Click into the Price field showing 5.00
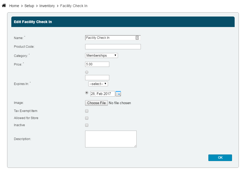 click(97, 64)
